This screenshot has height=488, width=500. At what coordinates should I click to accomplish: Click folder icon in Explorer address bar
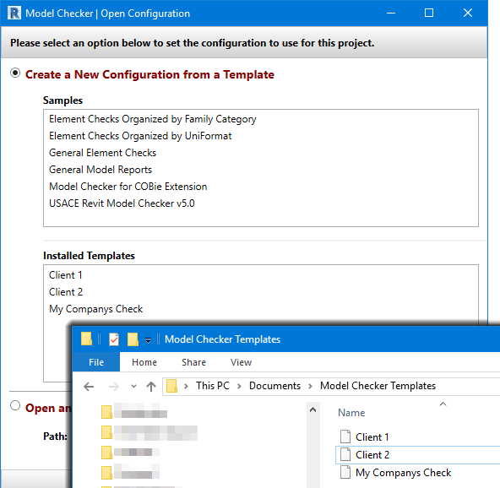[172, 386]
